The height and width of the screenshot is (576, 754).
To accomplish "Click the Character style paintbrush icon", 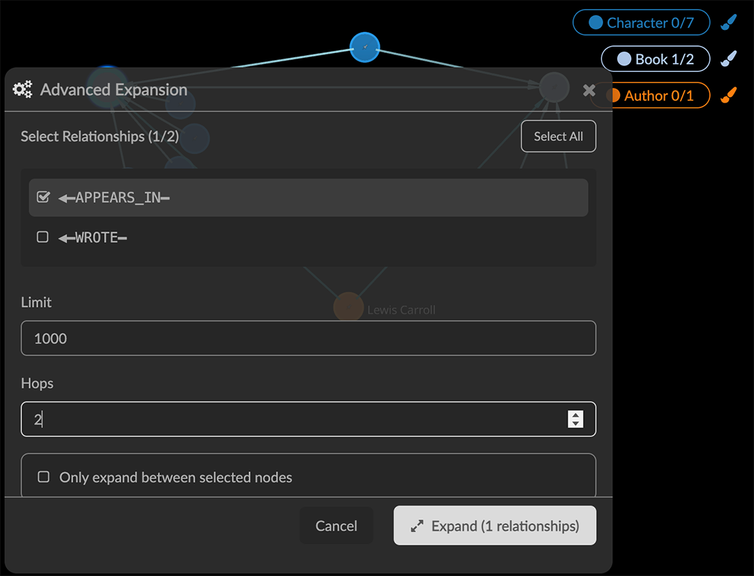I will (728, 23).
